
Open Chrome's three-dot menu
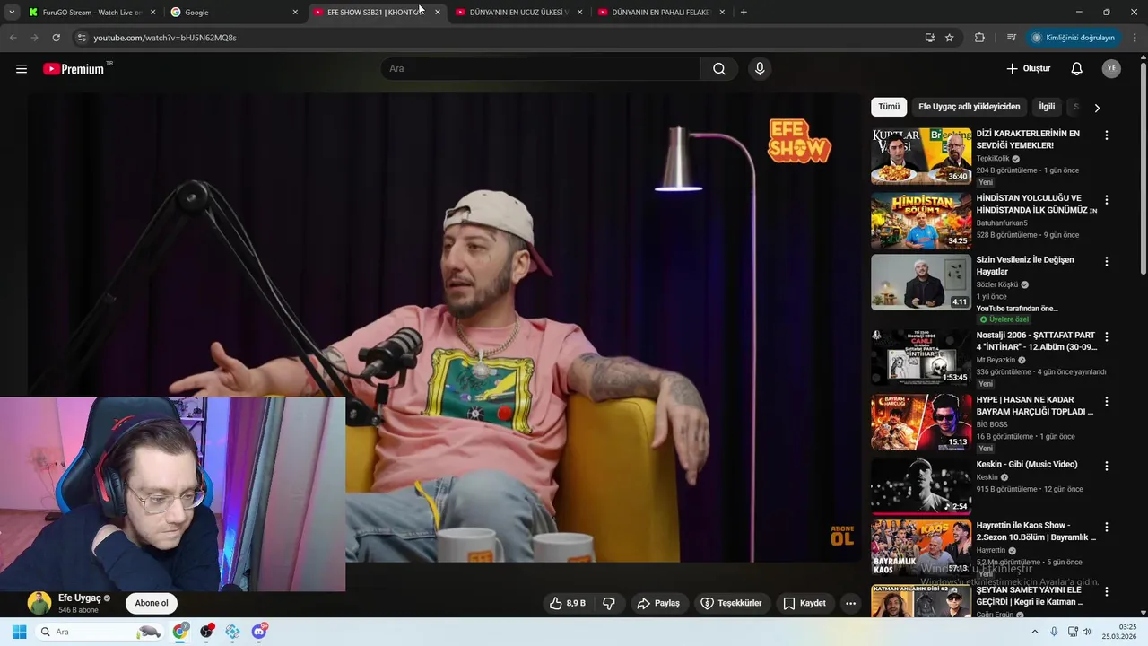pyautogui.click(x=1135, y=38)
